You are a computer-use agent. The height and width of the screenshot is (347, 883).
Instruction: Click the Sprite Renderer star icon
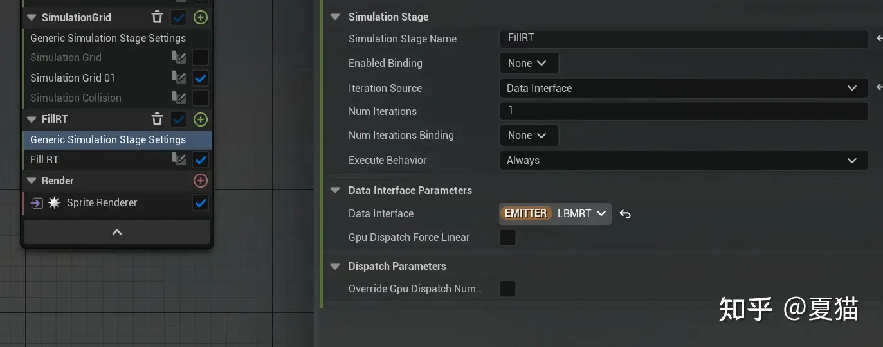[55, 203]
